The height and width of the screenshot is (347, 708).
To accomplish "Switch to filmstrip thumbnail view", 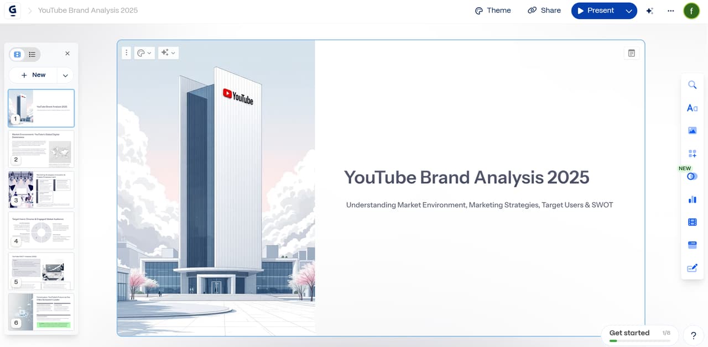I will pyautogui.click(x=18, y=54).
